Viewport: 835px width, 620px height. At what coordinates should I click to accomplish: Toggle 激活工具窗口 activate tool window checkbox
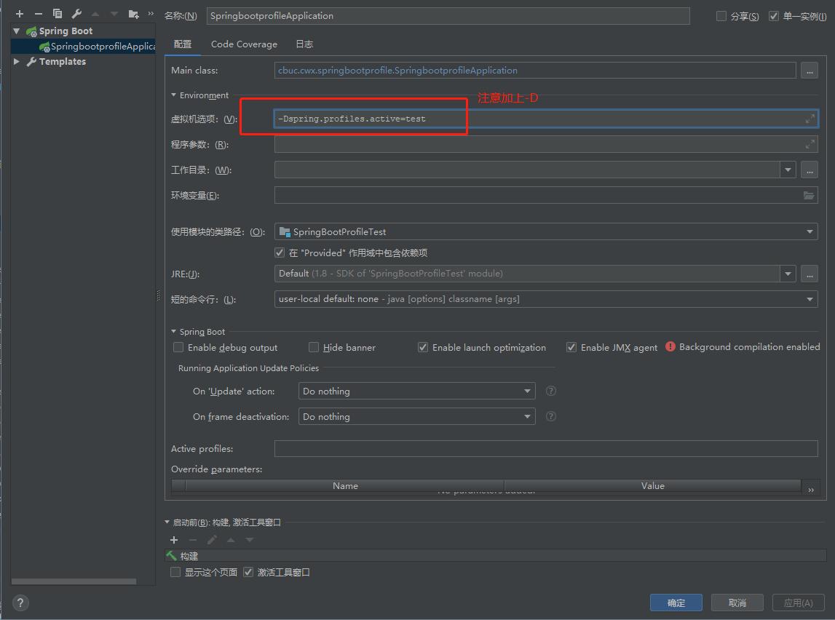click(x=248, y=572)
